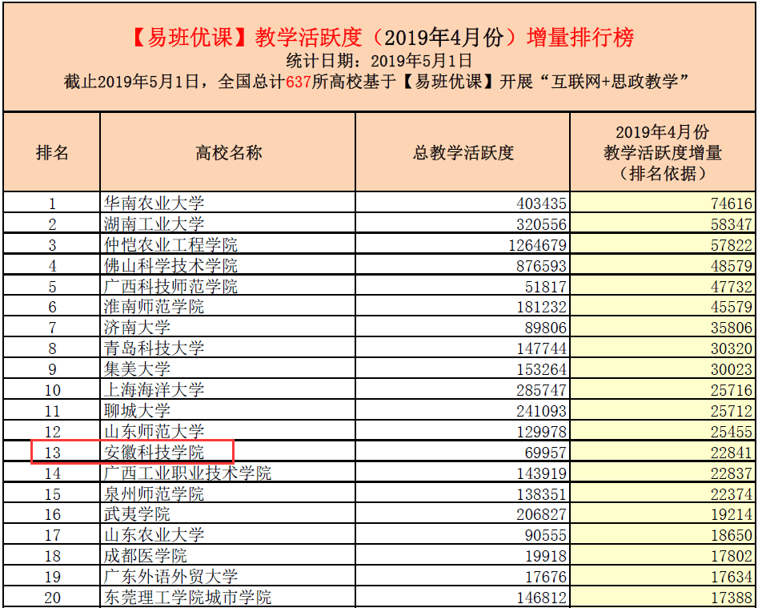The width and height of the screenshot is (758, 608).
Task: Select the 济南大学 cell
Action: point(137,328)
